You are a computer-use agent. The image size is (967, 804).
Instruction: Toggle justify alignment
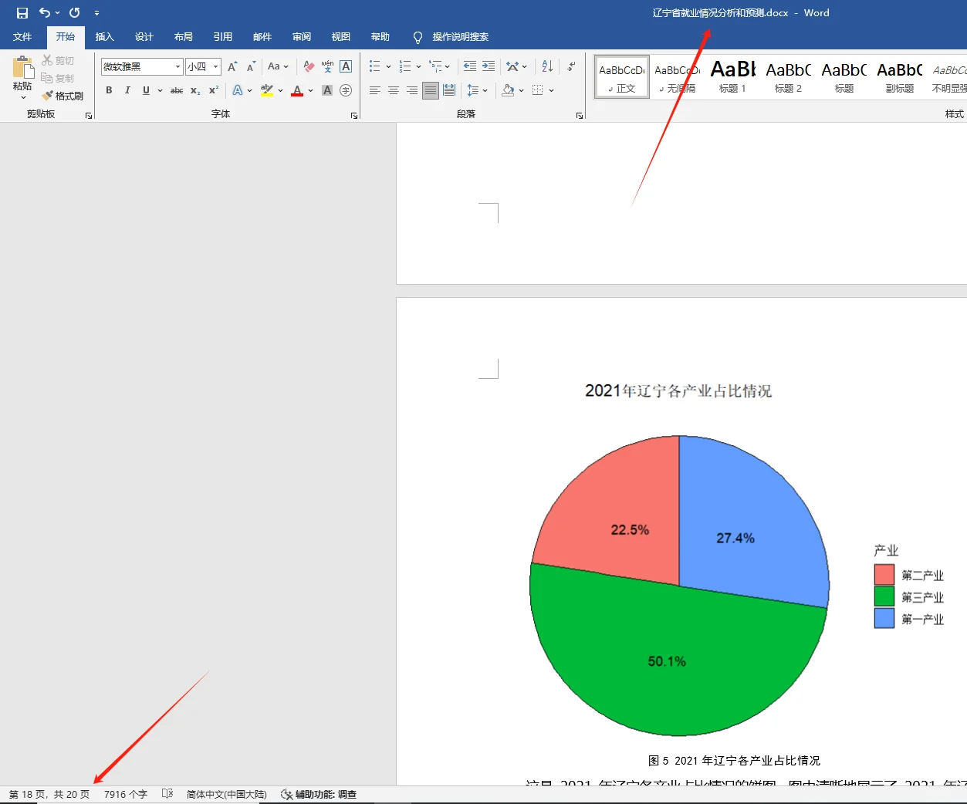pyautogui.click(x=430, y=90)
